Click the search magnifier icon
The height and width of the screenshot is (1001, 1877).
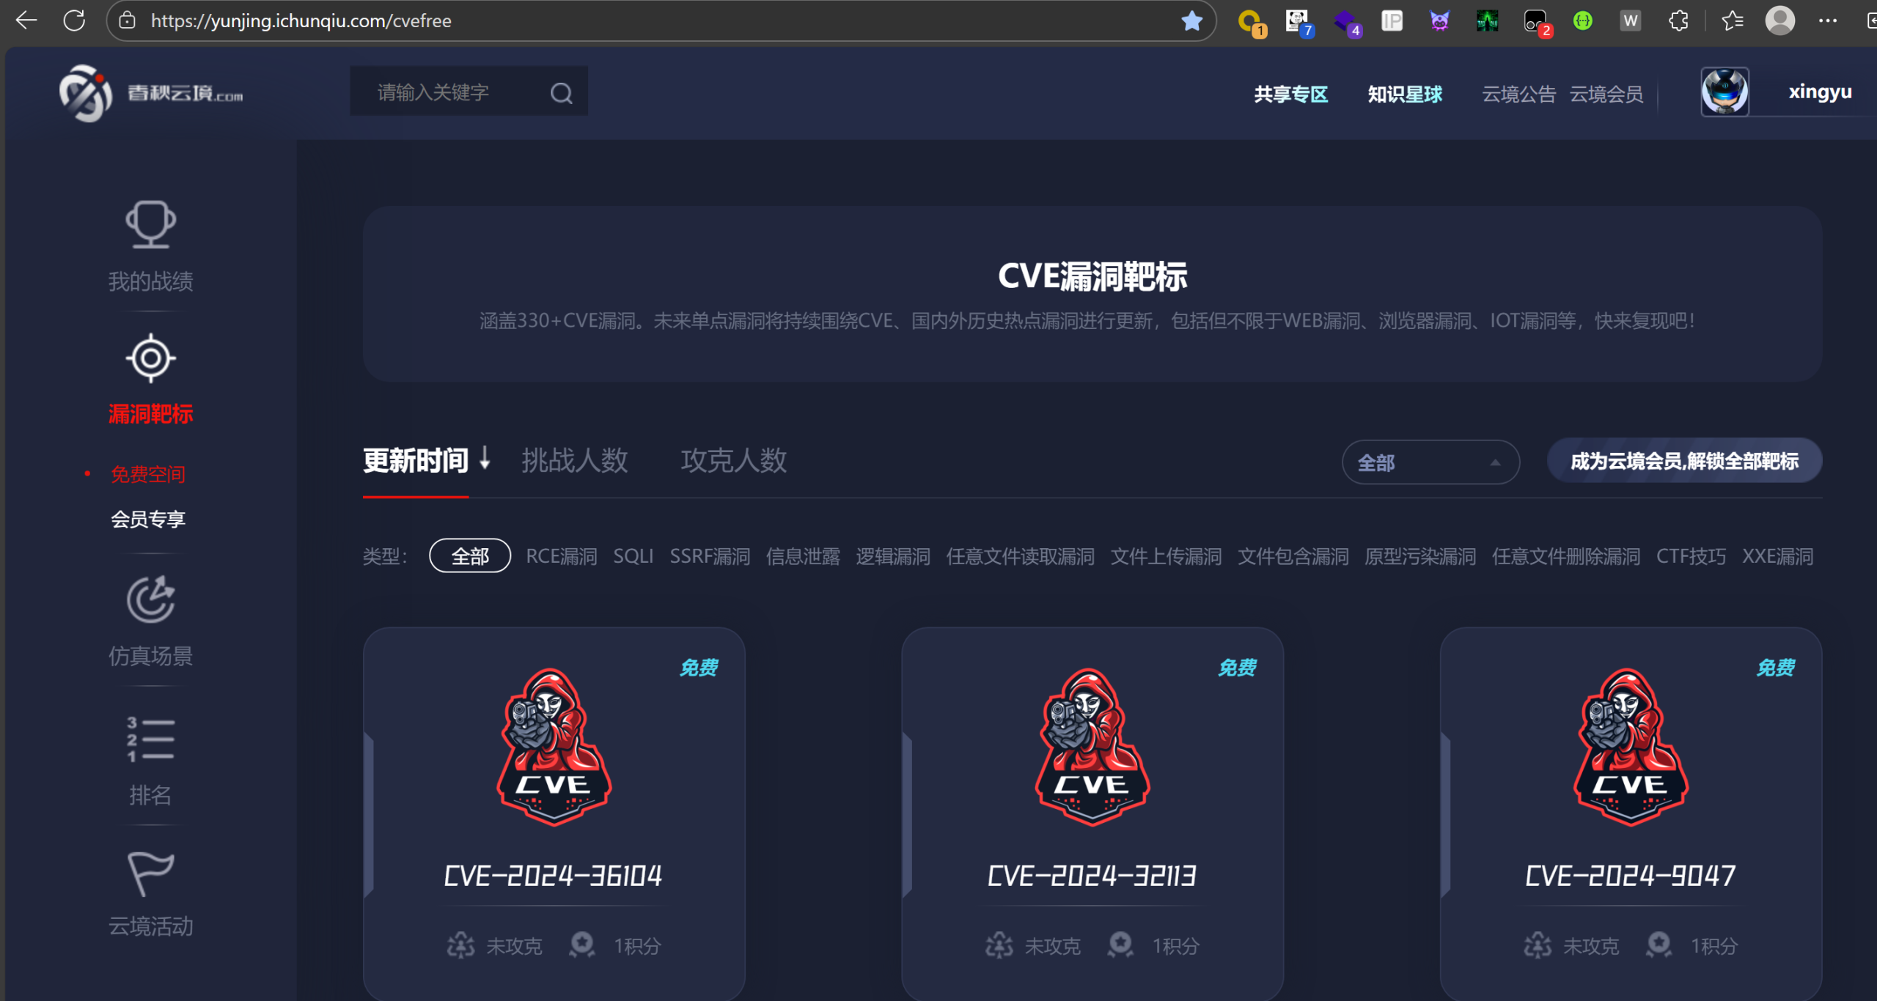click(560, 92)
